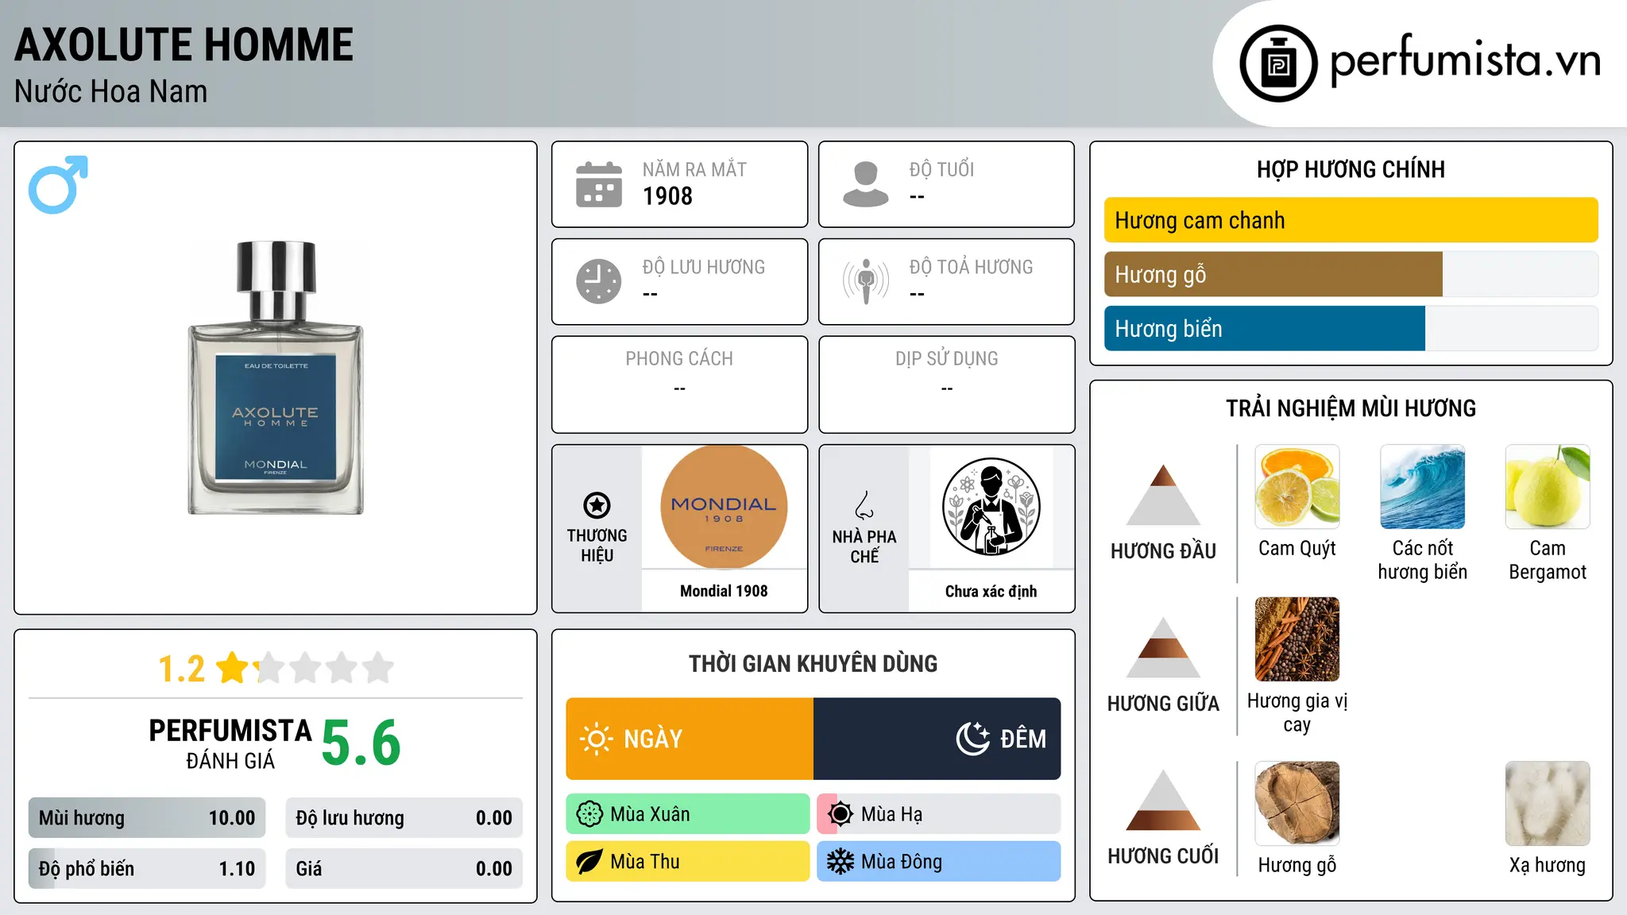Click the sillage icon for Độ toả hương
The image size is (1627, 915).
(865, 281)
